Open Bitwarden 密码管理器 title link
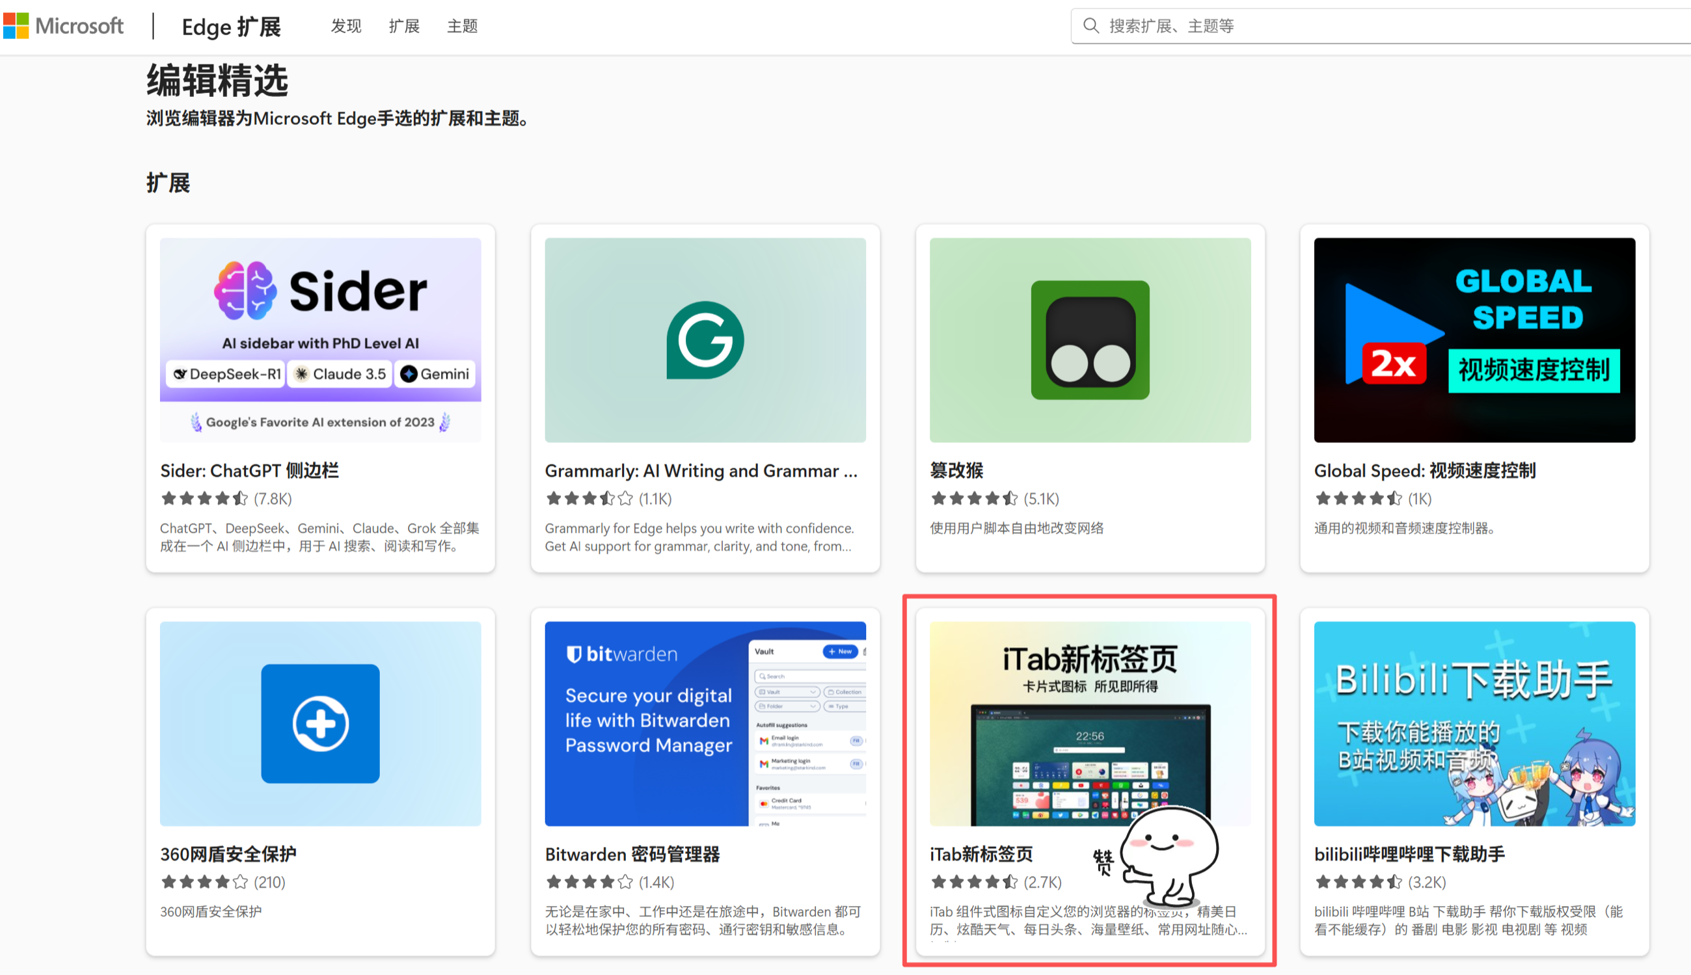 632,855
